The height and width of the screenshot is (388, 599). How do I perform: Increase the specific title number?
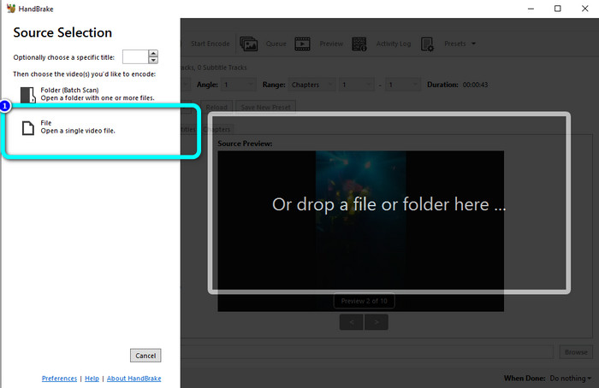pos(153,53)
